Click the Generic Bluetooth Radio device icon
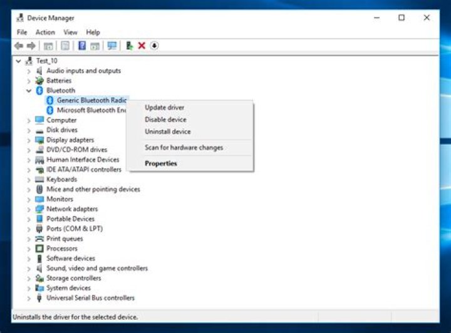This screenshot has height=333, width=451. pos(50,100)
